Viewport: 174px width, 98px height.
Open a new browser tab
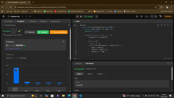pos(33,2)
